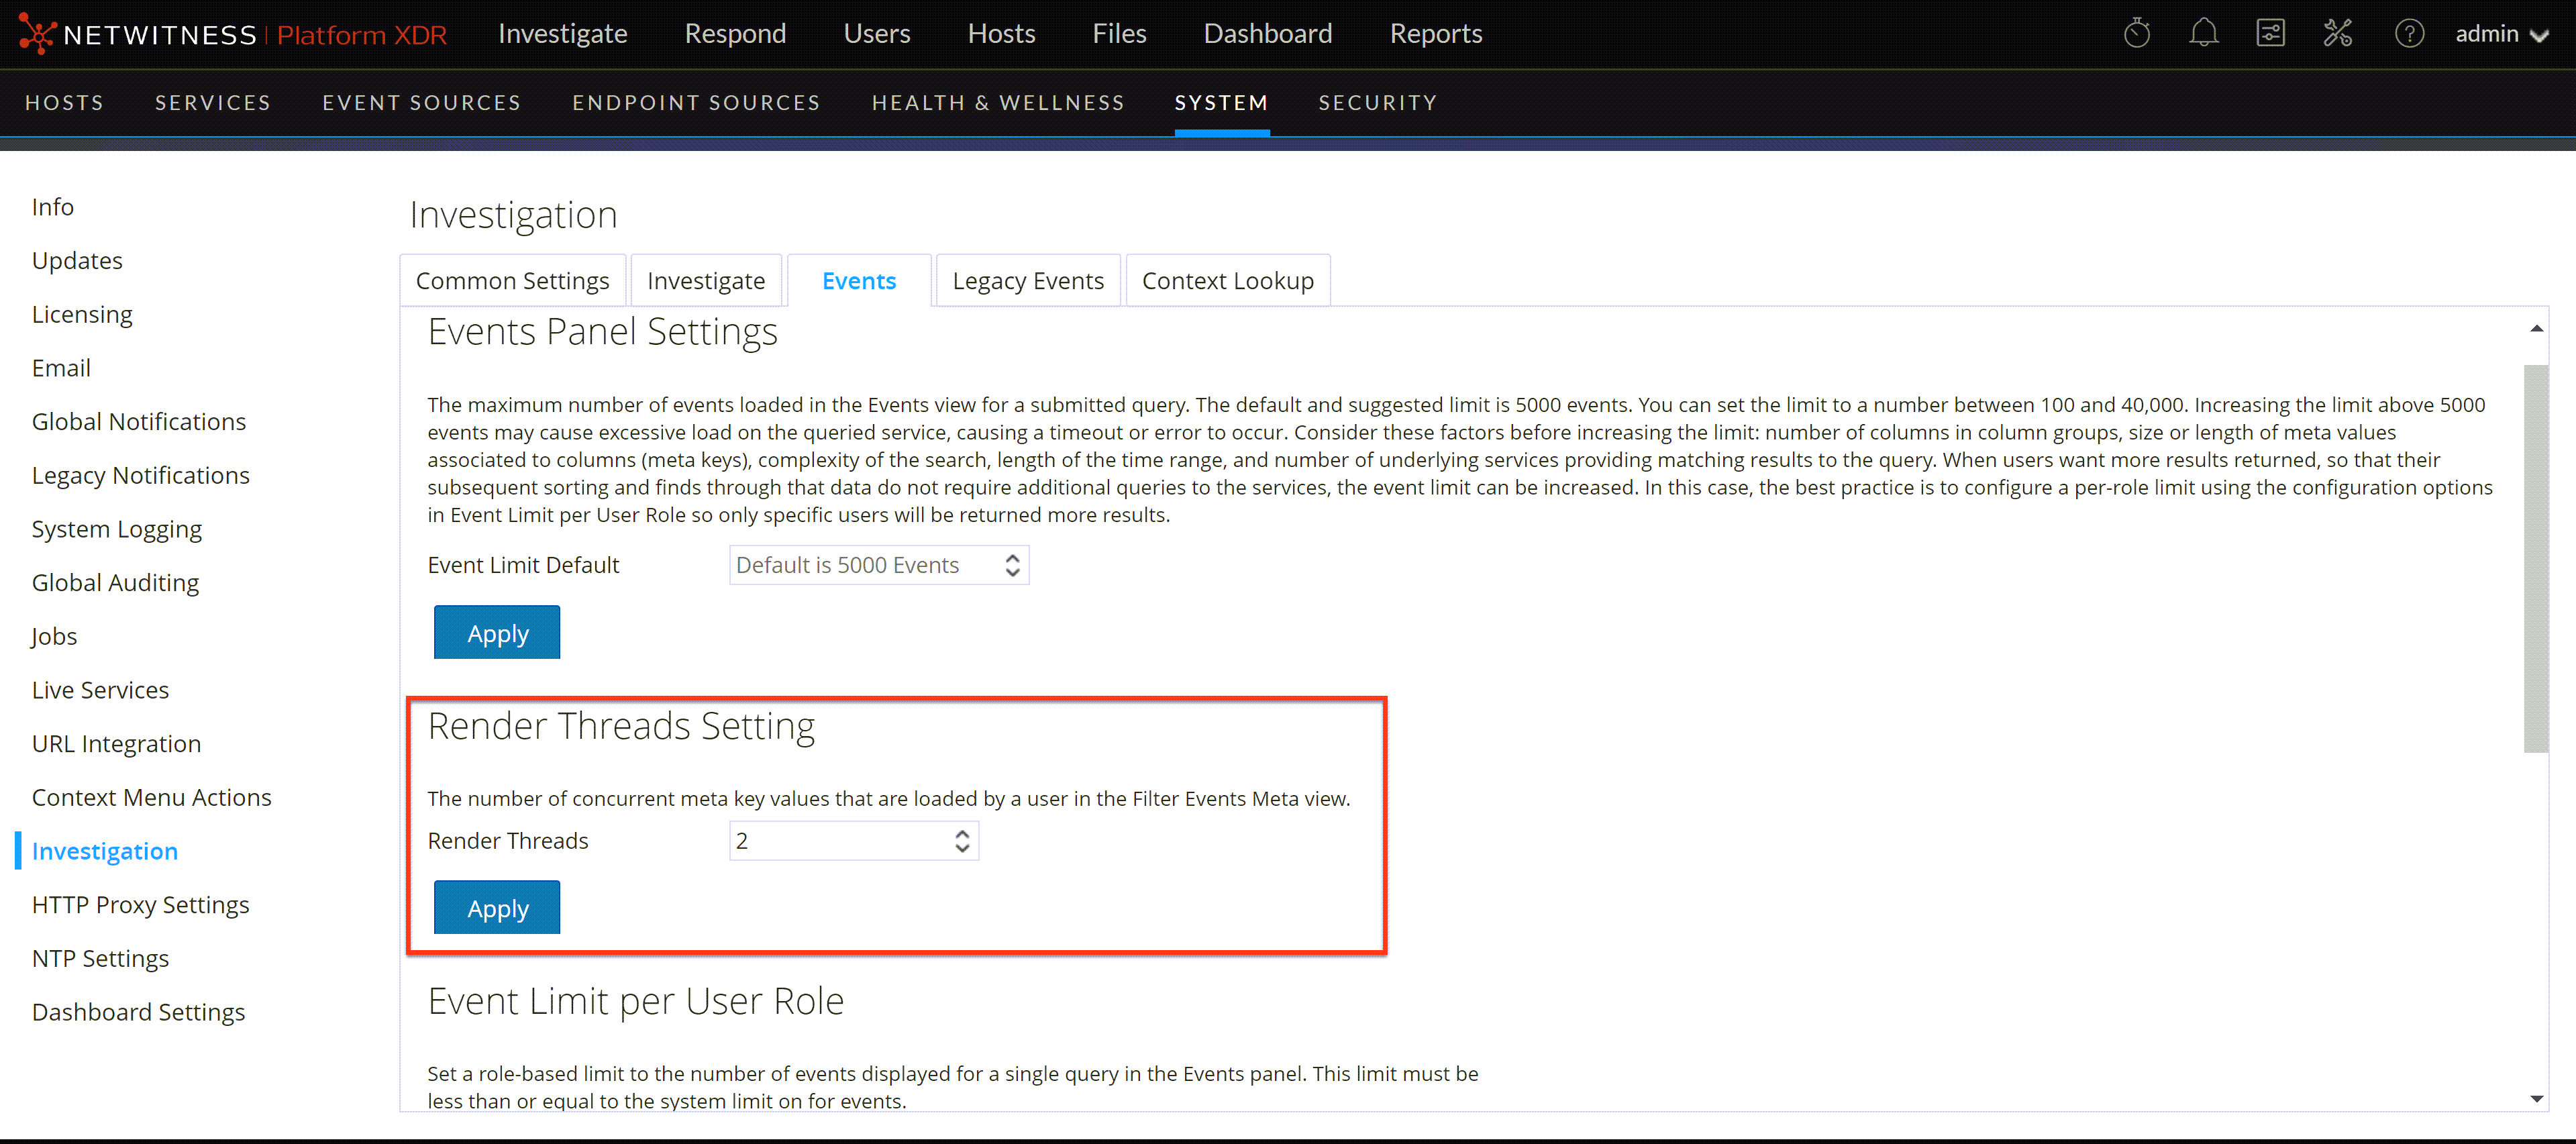2576x1144 pixels.
Task: Switch to the Legacy Events tab
Action: 1027,281
